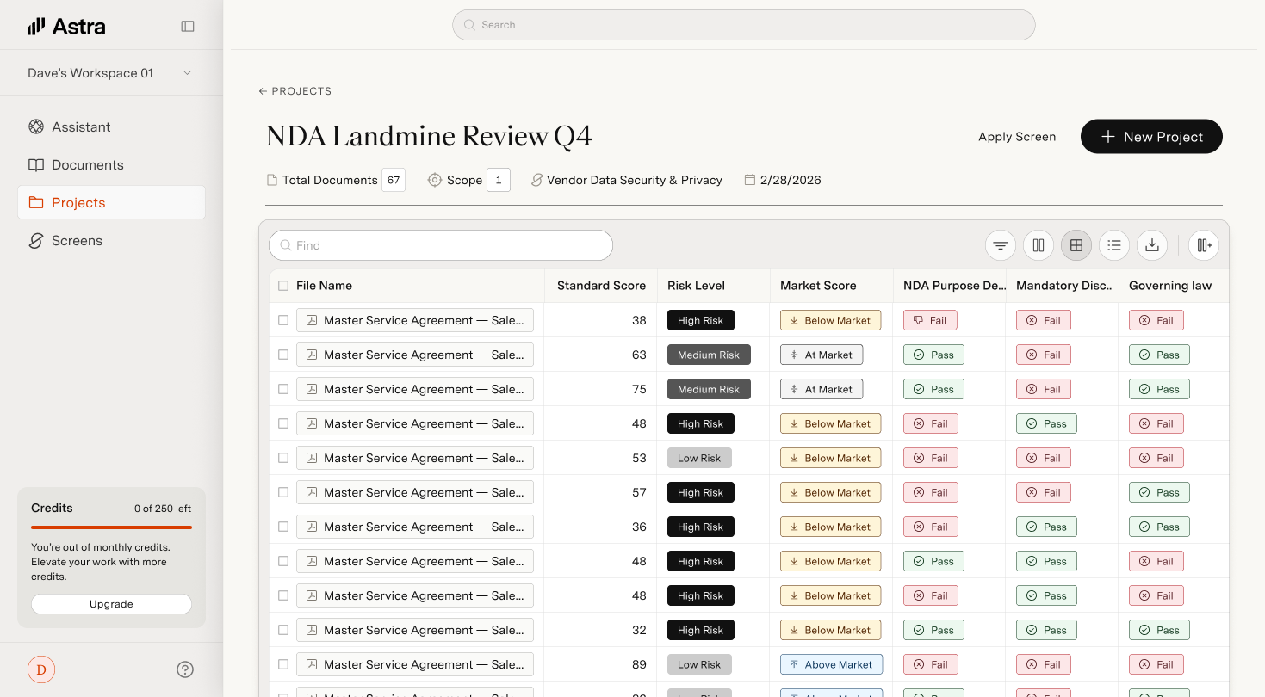Click the Scope target icon

point(435,180)
